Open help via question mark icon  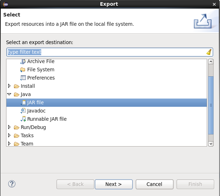coord(12,184)
